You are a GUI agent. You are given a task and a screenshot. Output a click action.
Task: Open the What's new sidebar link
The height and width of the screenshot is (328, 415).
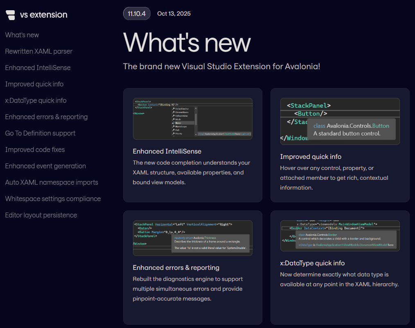tap(22, 35)
